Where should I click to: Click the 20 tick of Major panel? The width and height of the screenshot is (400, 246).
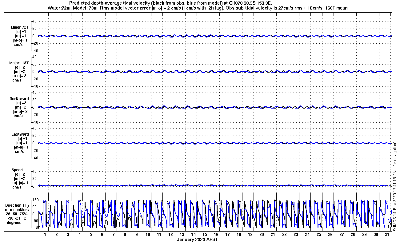pos(34,64)
